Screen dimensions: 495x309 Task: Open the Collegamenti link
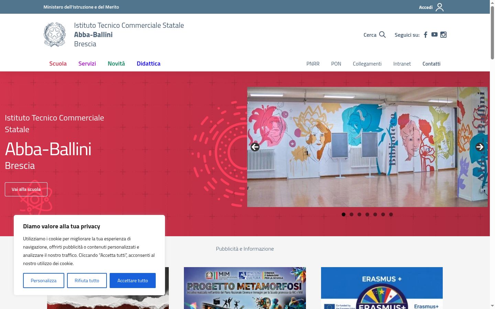coord(367,64)
